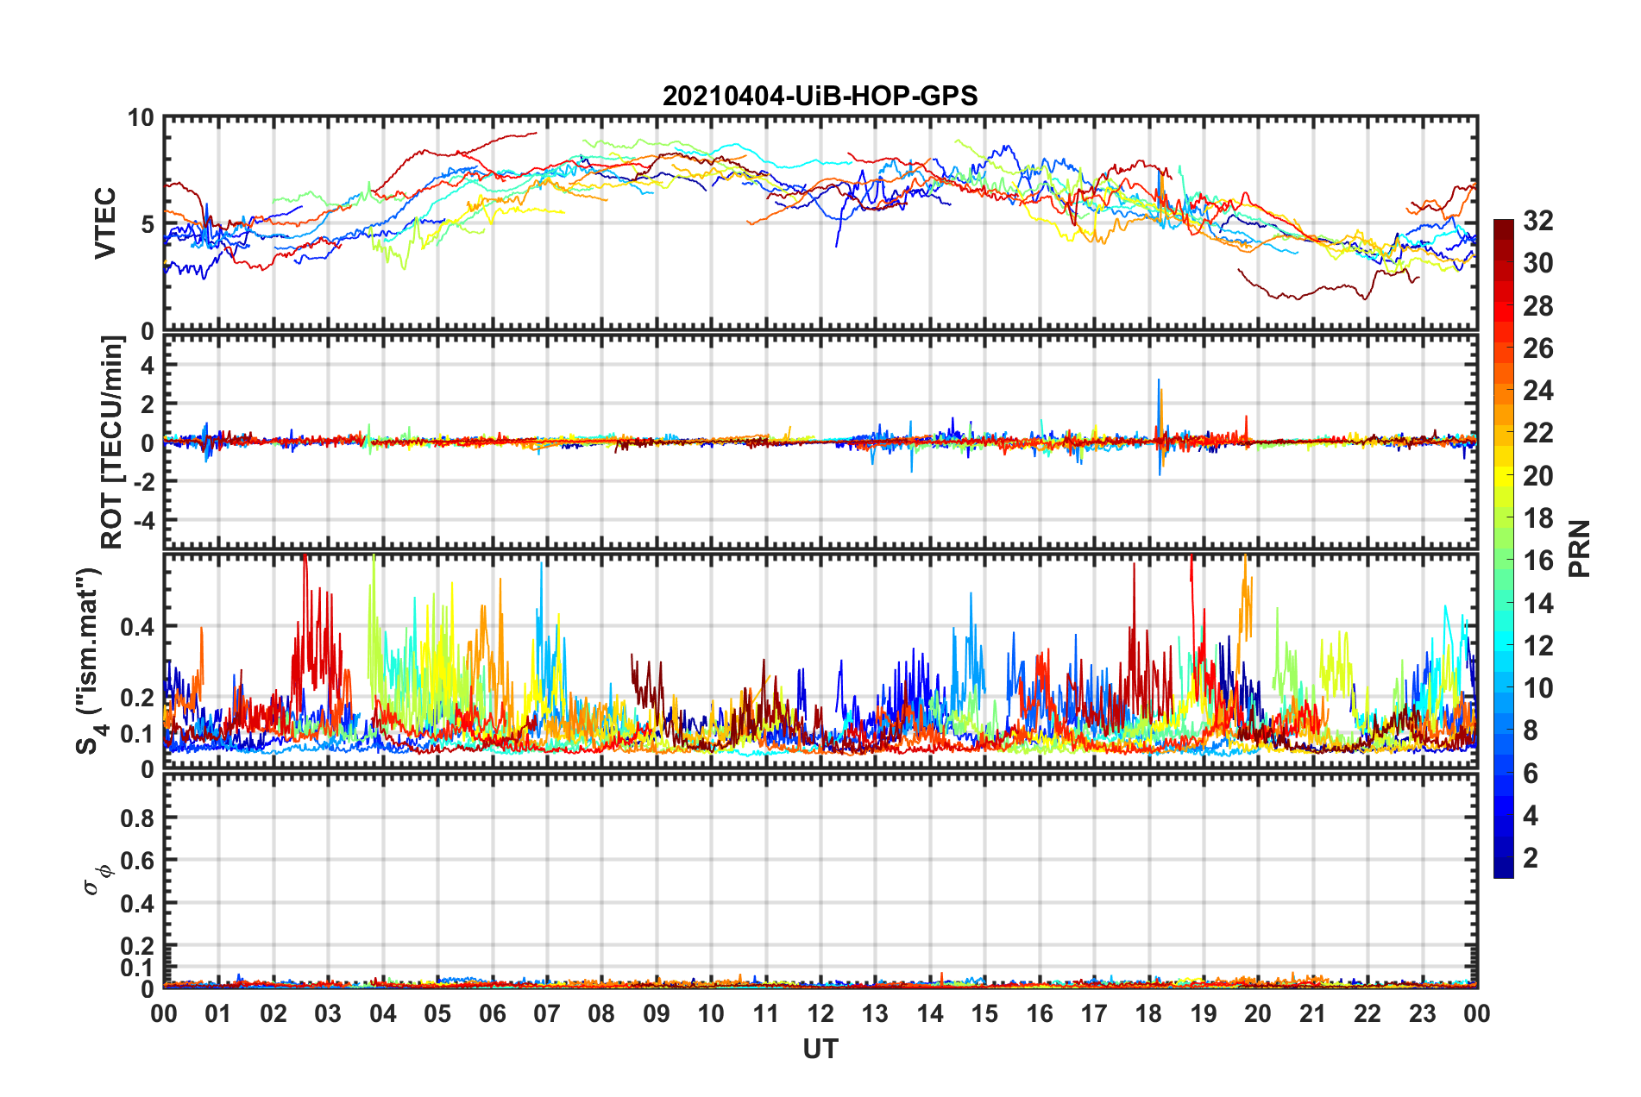This screenshot has width=1641, height=1097.
Task: Select the "16" label on the PRN colorbar
Action: tap(1537, 561)
